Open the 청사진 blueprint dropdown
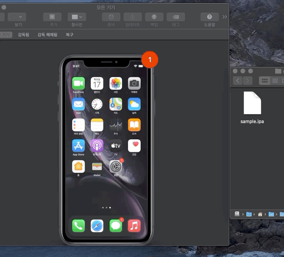 coord(77,17)
